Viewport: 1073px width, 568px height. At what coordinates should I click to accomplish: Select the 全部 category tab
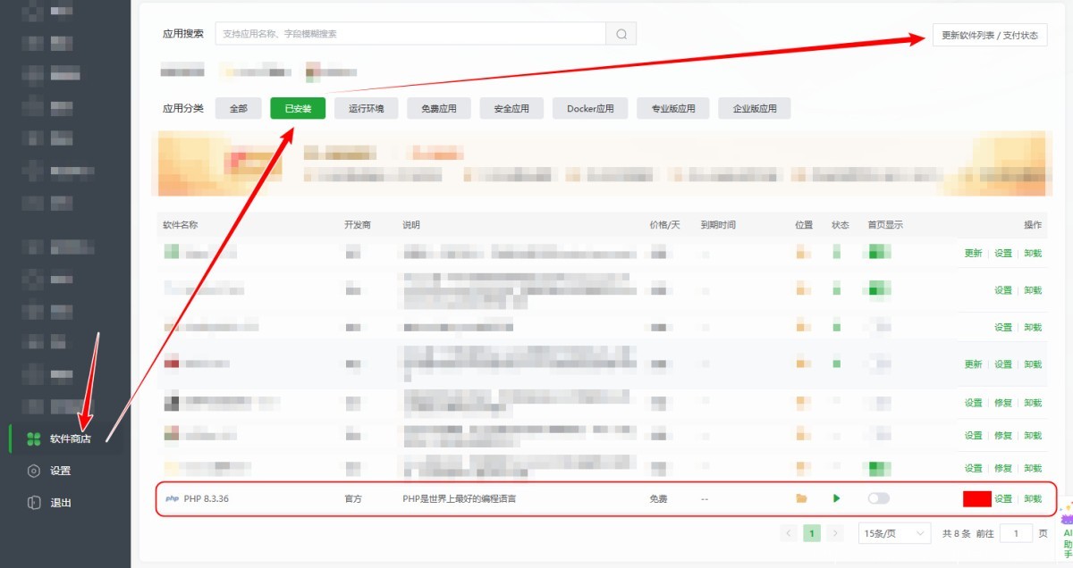pyautogui.click(x=239, y=108)
